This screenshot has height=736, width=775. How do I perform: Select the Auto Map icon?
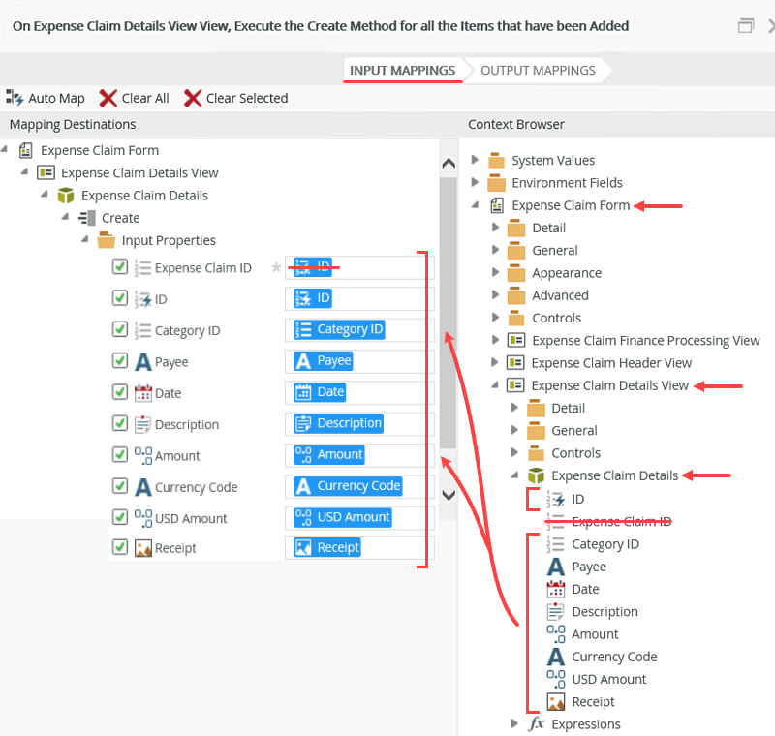coord(14,98)
